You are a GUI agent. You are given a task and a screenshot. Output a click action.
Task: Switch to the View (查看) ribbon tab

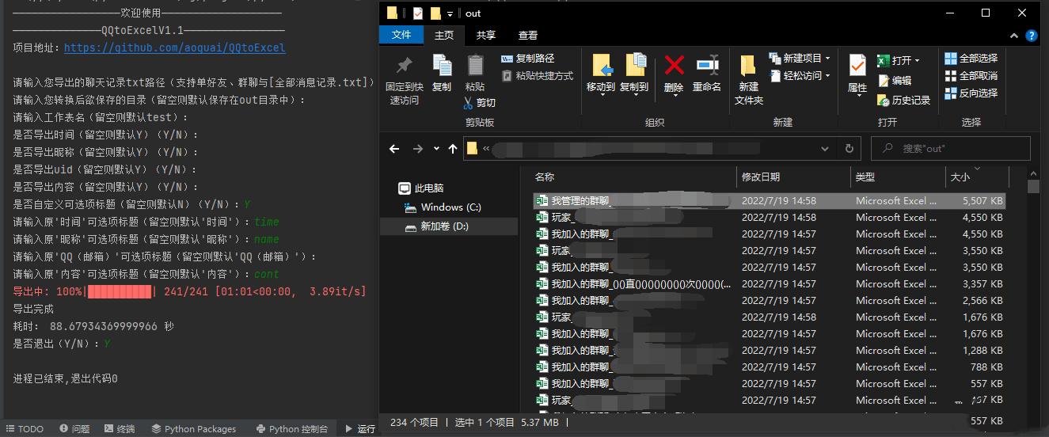point(528,35)
